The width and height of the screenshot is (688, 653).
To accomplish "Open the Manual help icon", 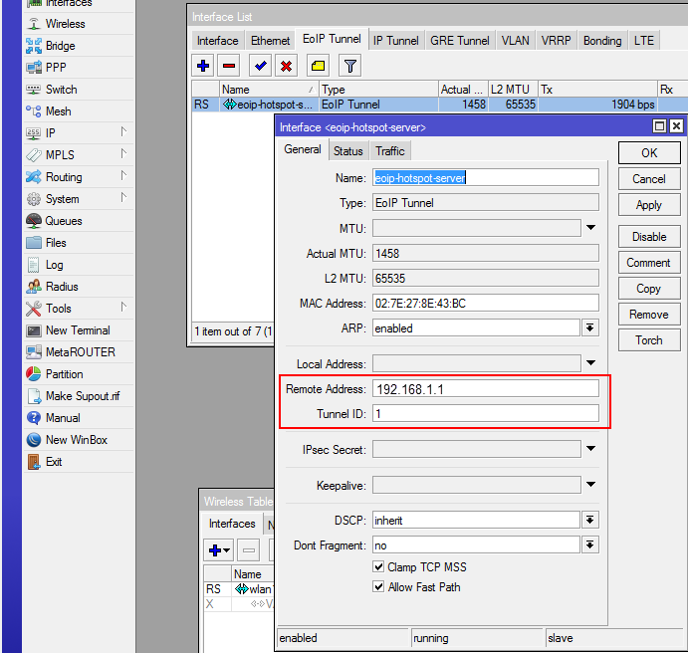I will tap(34, 418).
